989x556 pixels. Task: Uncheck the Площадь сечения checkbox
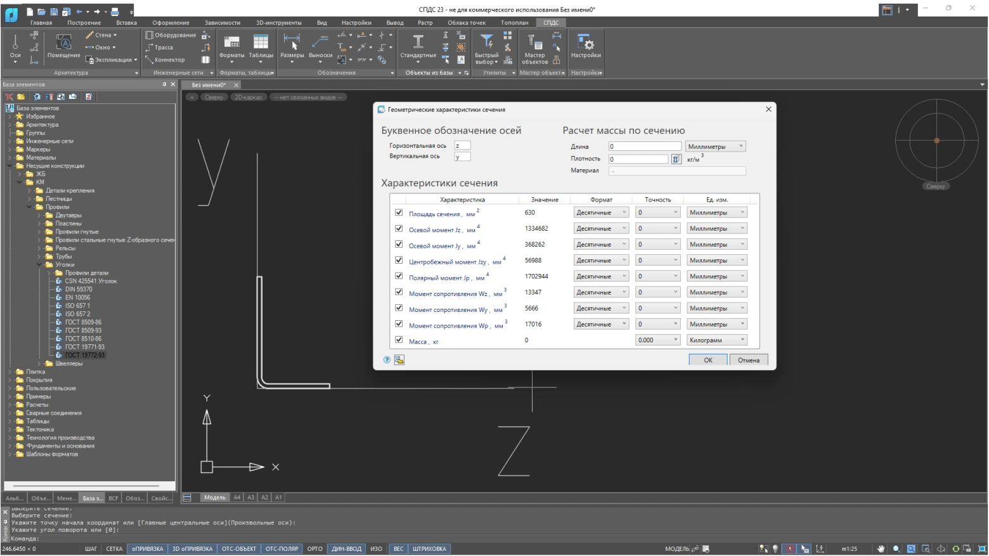pos(399,213)
